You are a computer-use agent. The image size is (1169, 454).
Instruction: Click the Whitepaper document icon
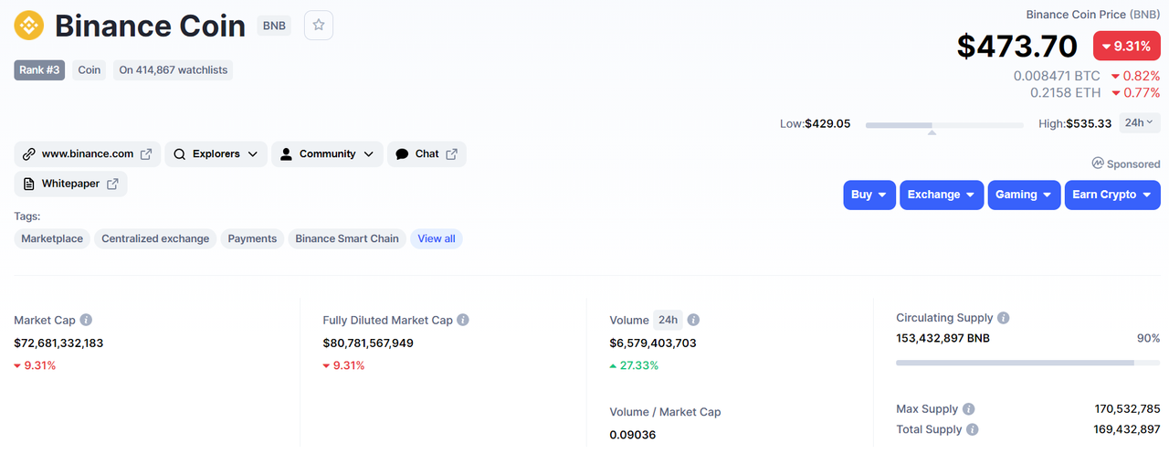coord(28,184)
